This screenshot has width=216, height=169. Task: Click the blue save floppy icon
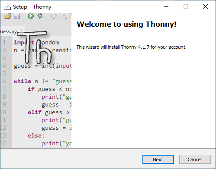pyautogui.click(x=17, y=16)
